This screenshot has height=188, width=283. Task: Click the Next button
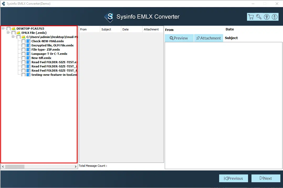tap(266, 178)
